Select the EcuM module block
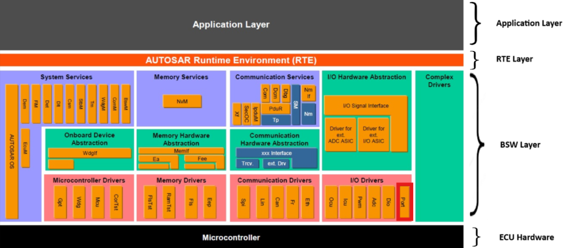Image resolution: width=572 pixels, height=248 pixels. click(26, 148)
